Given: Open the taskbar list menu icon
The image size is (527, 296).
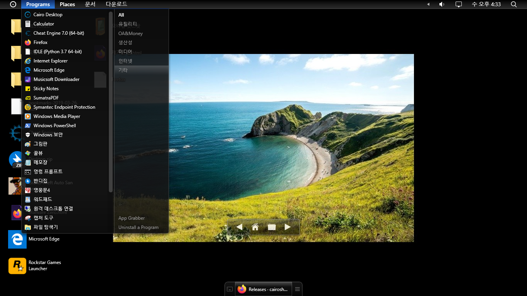Looking at the screenshot, I should (x=297, y=289).
